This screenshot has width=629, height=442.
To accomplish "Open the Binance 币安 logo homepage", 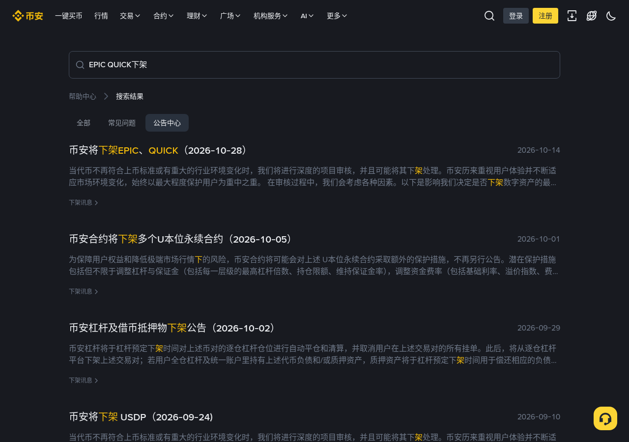I will [28, 16].
